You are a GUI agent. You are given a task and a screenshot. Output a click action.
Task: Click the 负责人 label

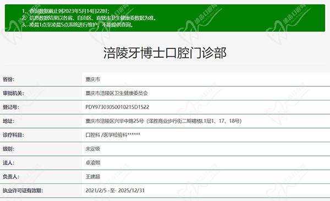pyautogui.click(x=11, y=177)
